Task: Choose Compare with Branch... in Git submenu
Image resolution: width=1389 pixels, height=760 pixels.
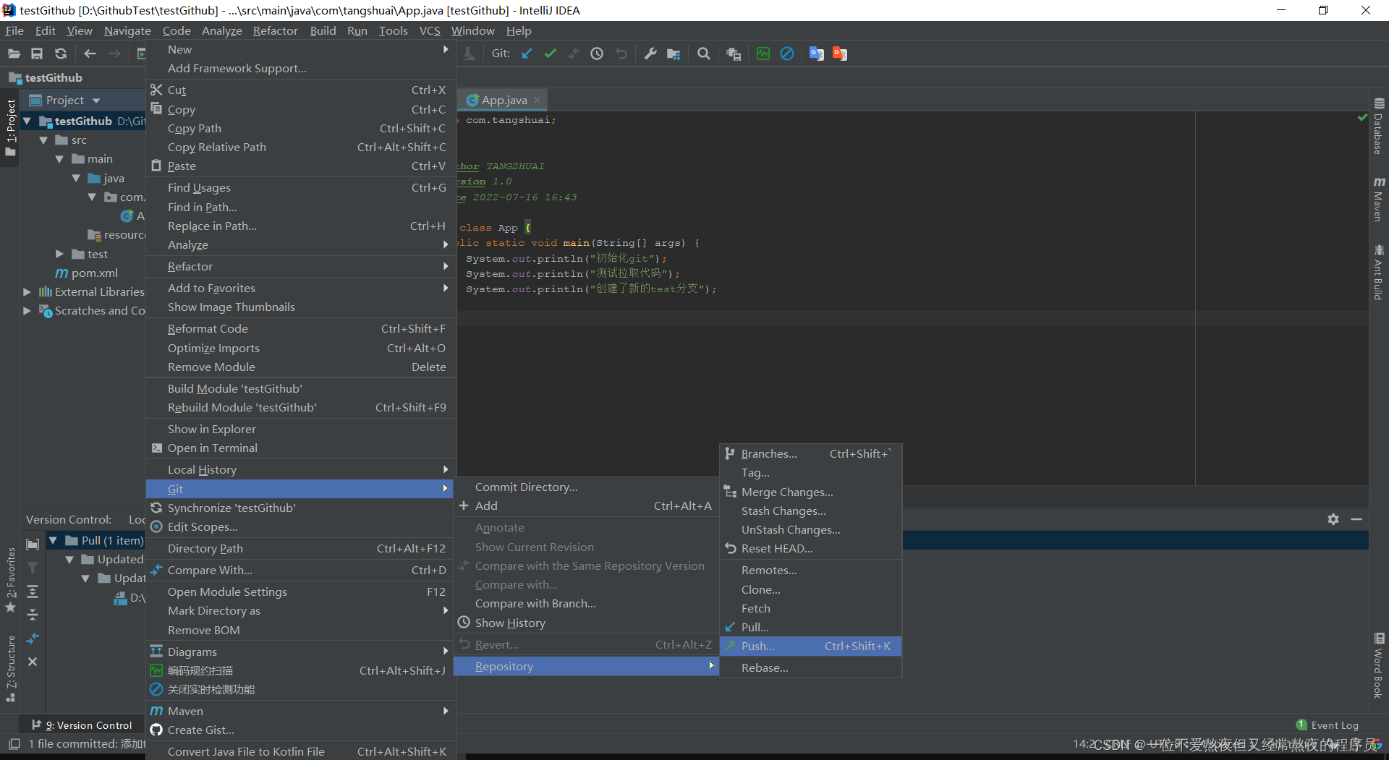Action: [x=586, y=604]
